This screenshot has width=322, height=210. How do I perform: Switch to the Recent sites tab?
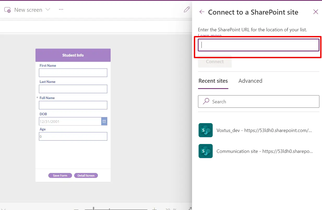point(213,81)
